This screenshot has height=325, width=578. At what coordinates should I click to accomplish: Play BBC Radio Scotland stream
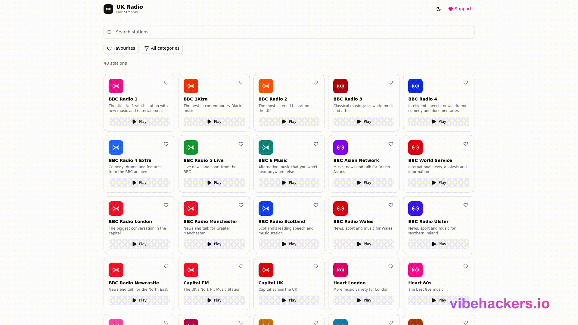pos(289,244)
